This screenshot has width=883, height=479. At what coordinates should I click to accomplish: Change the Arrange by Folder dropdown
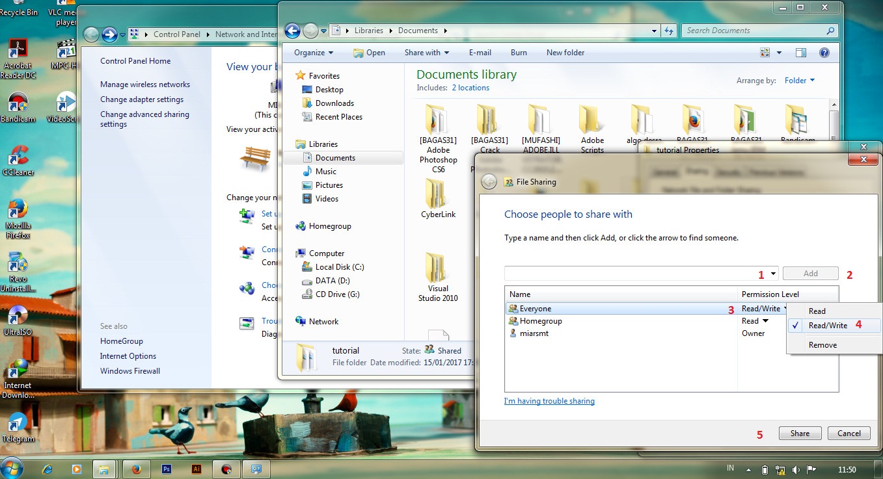tap(800, 81)
